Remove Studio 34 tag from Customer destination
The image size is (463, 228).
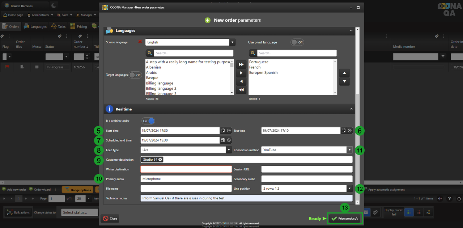160,160
